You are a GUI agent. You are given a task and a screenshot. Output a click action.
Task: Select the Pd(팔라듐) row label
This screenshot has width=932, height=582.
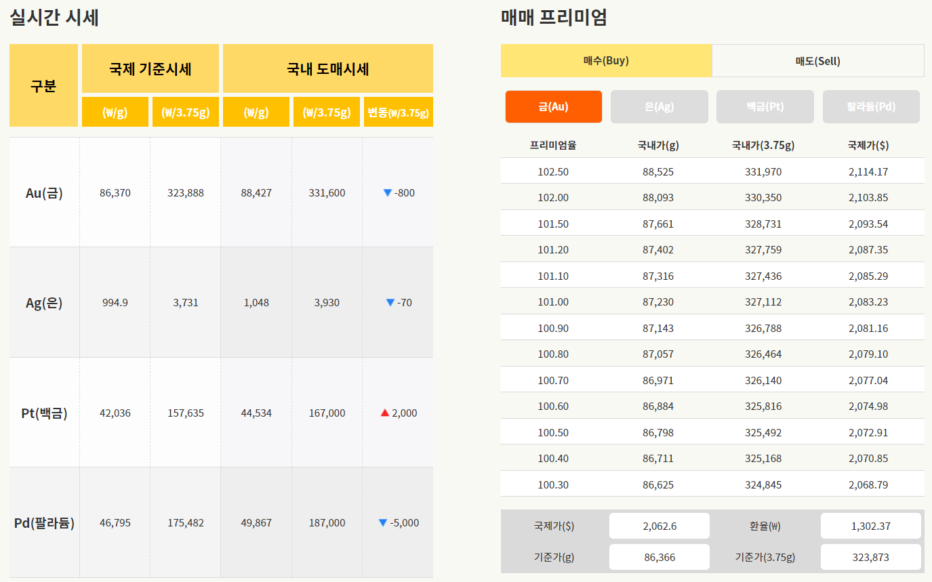(44, 523)
